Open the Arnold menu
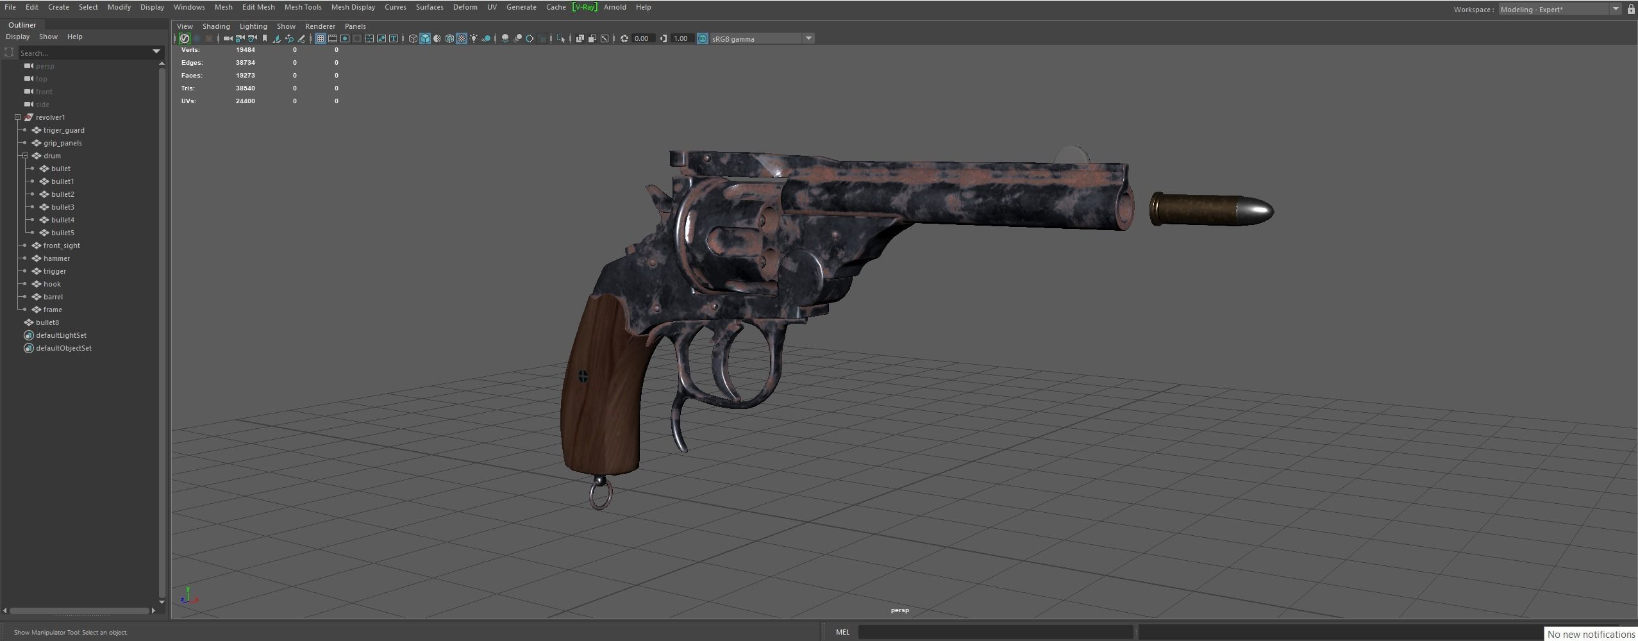This screenshot has height=641, width=1638. tap(615, 7)
